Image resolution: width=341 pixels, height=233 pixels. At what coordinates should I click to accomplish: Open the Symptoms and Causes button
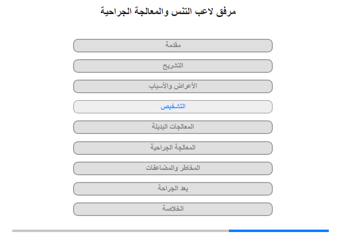[173, 86]
